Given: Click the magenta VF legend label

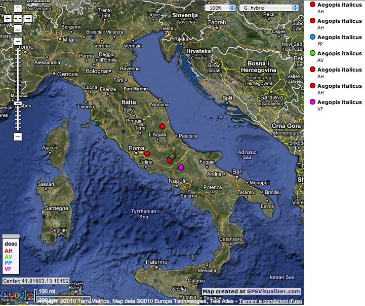Looking at the screenshot, I should [x=8, y=269].
